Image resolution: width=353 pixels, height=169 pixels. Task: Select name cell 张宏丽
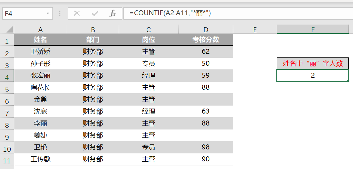(x=40, y=75)
